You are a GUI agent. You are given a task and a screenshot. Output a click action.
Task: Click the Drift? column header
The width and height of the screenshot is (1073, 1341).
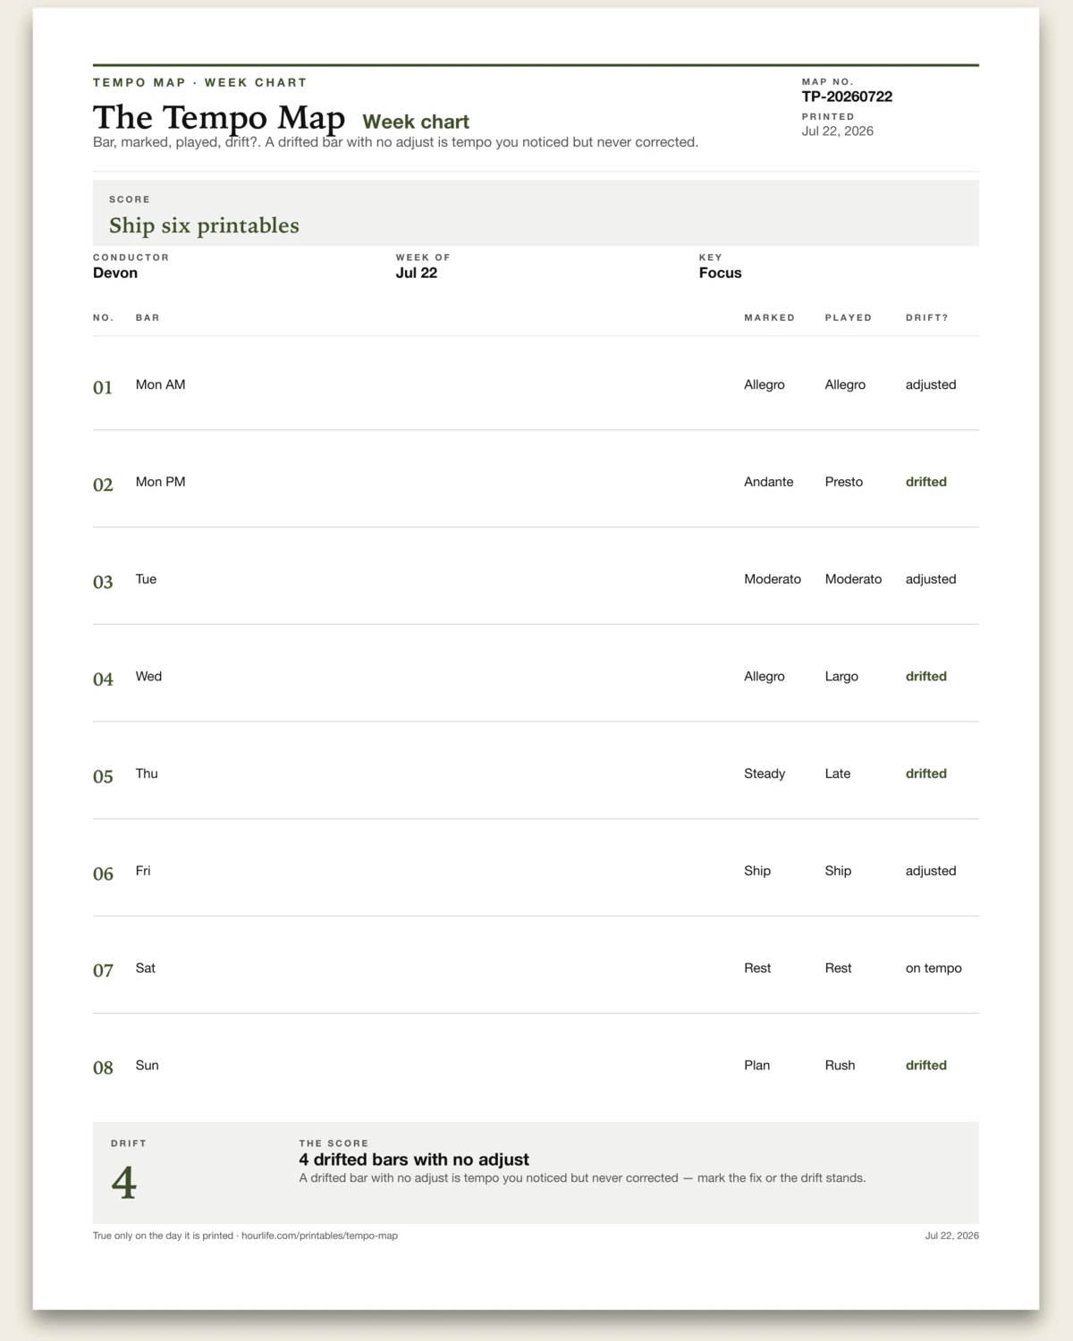926,317
